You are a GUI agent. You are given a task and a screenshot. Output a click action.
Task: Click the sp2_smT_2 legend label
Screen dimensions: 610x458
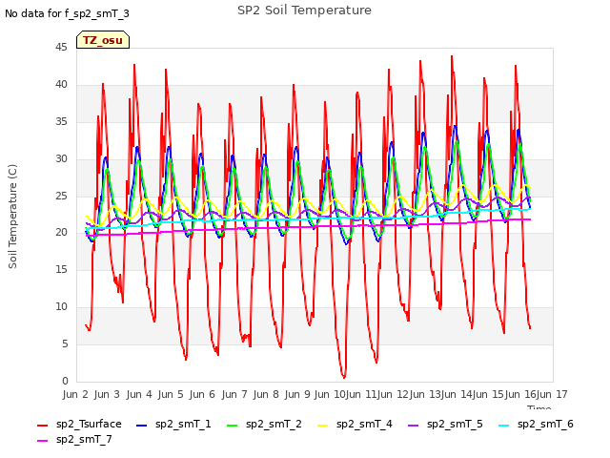tap(274, 424)
